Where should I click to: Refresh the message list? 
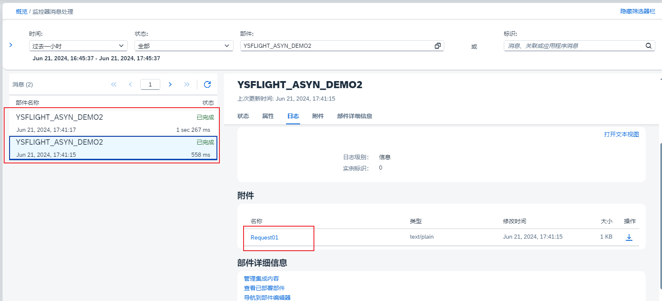point(207,84)
